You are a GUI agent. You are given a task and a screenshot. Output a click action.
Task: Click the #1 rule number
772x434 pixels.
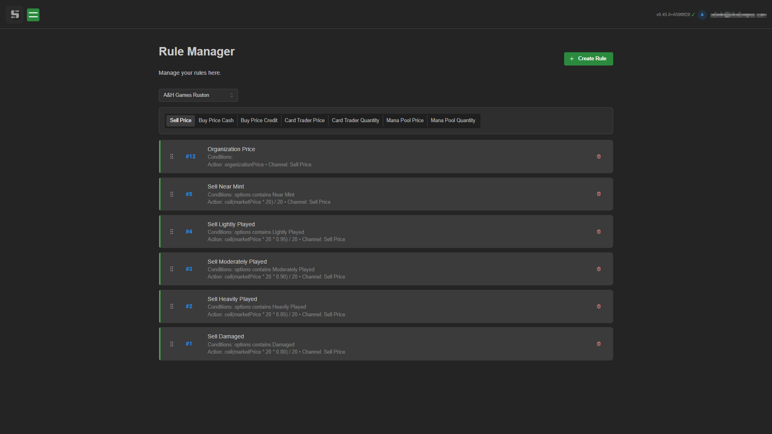[x=189, y=344]
